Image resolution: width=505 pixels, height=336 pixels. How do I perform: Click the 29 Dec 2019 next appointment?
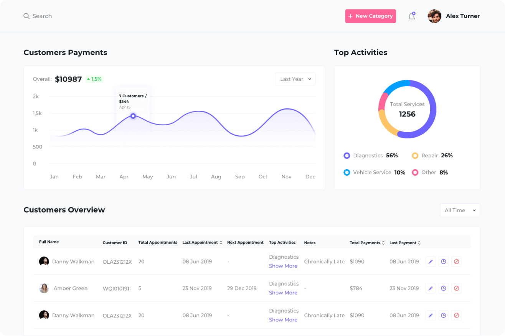(x=242, y=288)
